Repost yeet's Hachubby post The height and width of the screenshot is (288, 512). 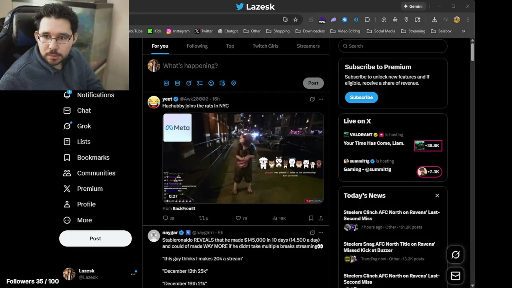click(x=204, y=218)
